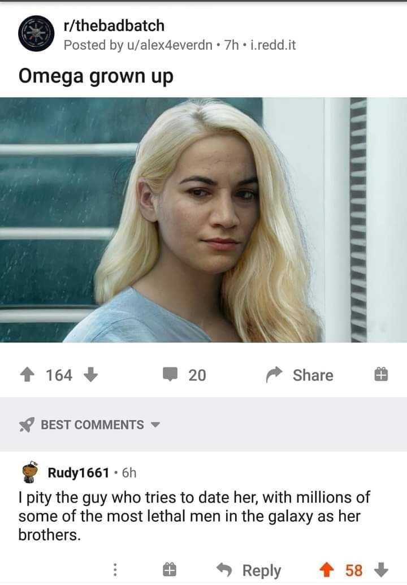Downvote the Omega grown up post
The width and height of the screenshot is (407, 585).
[x=90, y=375]
